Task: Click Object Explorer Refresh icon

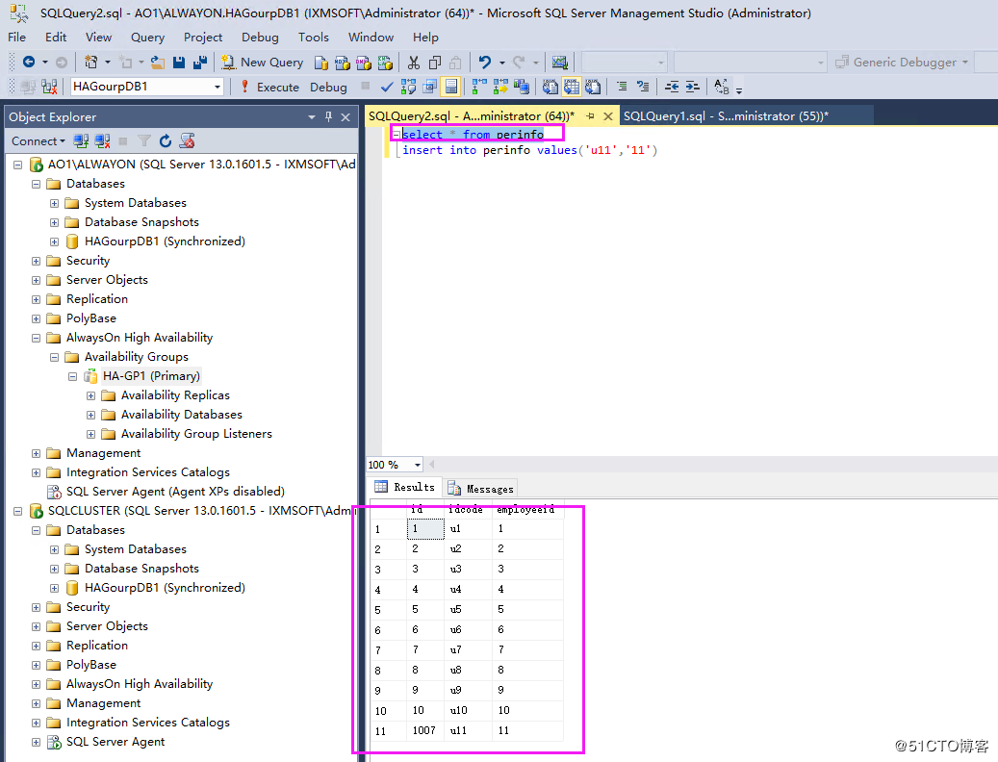Action: pyautogui.click(x=166, y=141)
